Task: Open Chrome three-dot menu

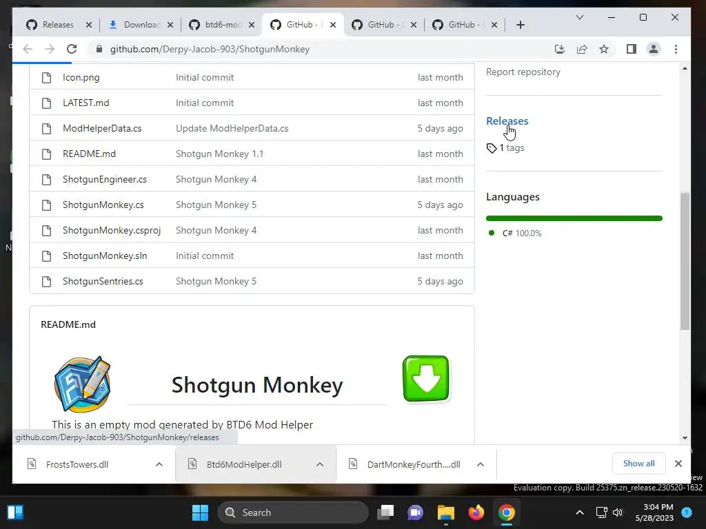Action: tap(676, 49)
